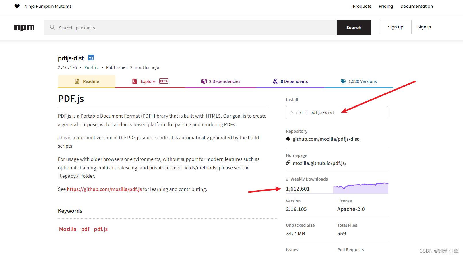Click the Readme document icon
463x256 pixels.
tap(77, 81)
